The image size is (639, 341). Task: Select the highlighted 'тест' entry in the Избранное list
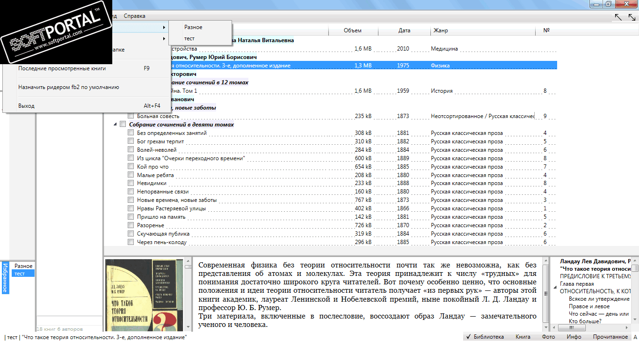click(x=23, y=274)
